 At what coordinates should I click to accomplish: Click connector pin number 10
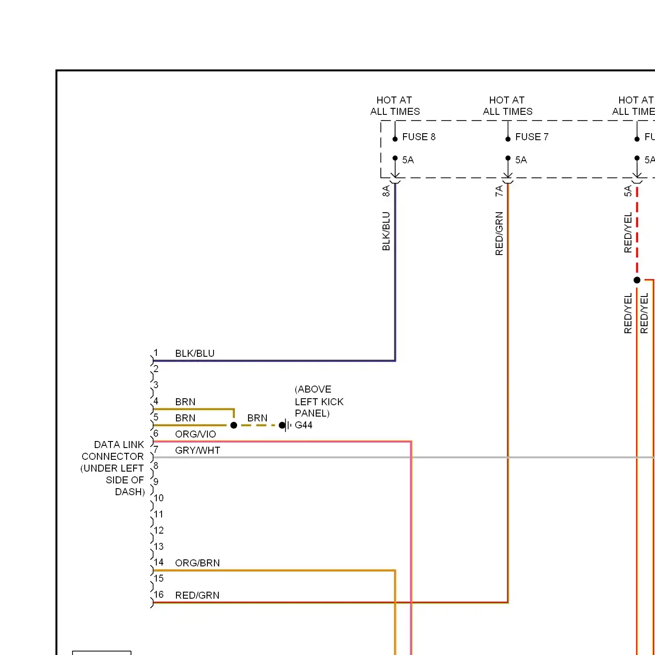(159, 498)
